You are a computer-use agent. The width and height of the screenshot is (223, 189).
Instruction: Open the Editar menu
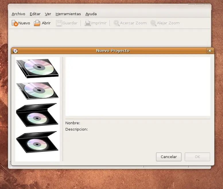click(x=35, y=14)
